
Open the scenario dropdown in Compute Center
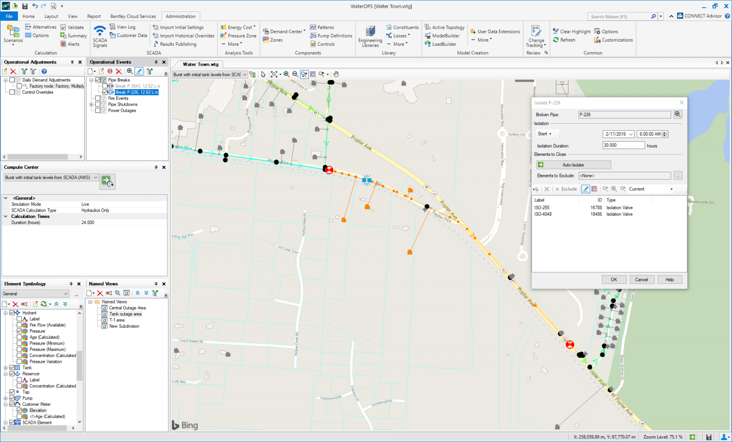(x=96, y=177)
